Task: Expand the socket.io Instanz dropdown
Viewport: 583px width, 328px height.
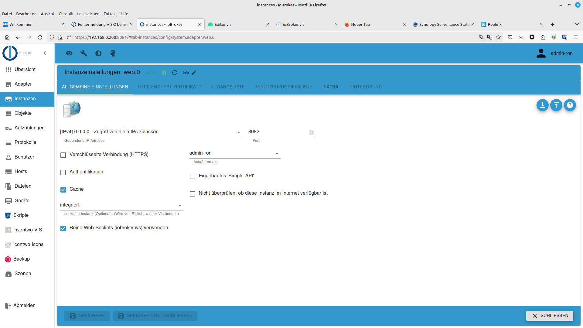Action: [121, 205]
